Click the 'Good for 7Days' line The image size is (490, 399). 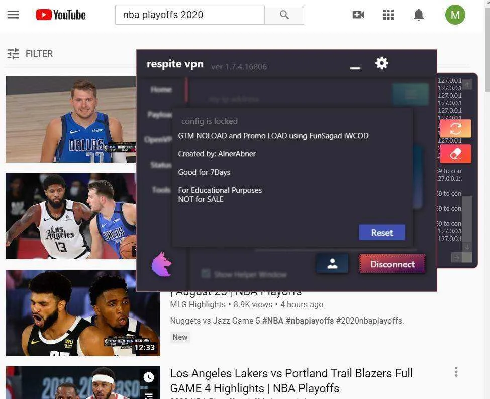click(x=204, y=172)
